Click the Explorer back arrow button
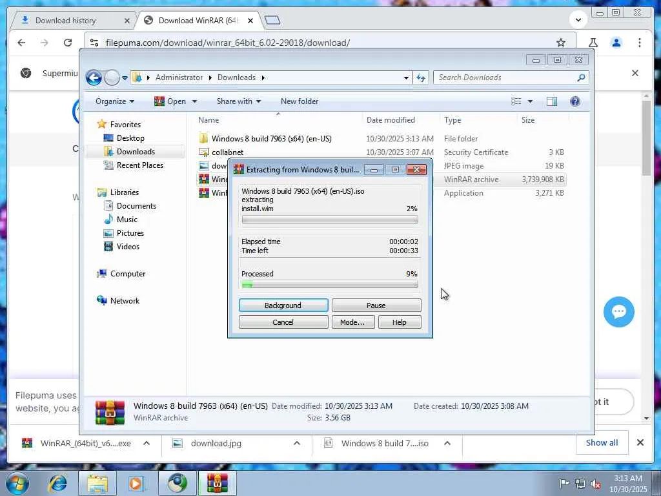 [x=94, y=77]
